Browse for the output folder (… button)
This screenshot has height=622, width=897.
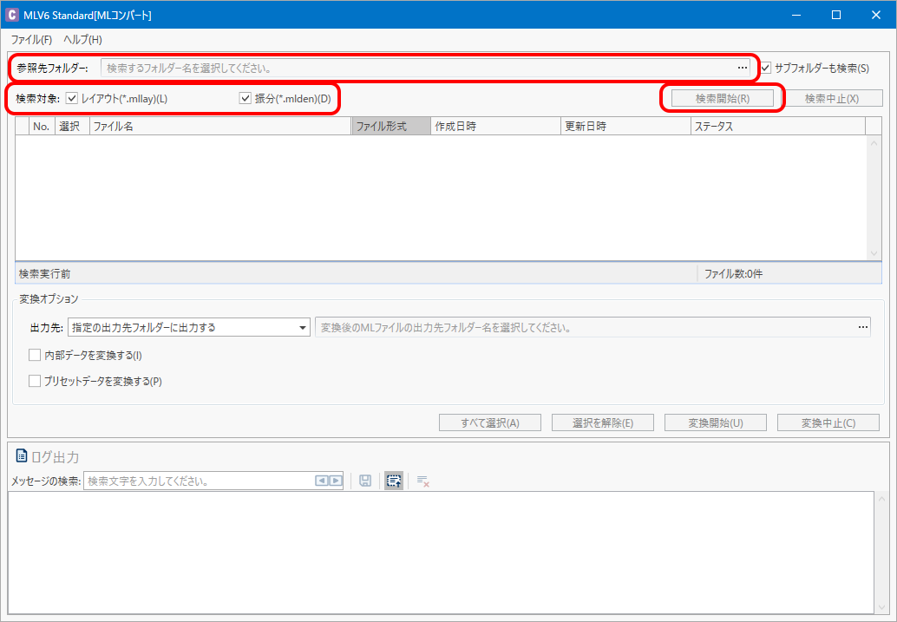862,327
